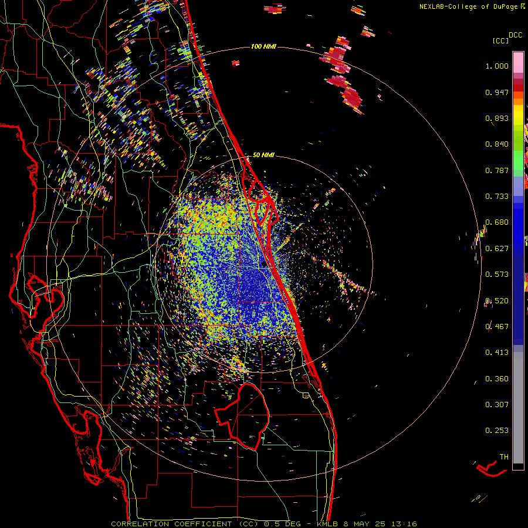Click the 0.520 scale value

click(x=497, y=301)
